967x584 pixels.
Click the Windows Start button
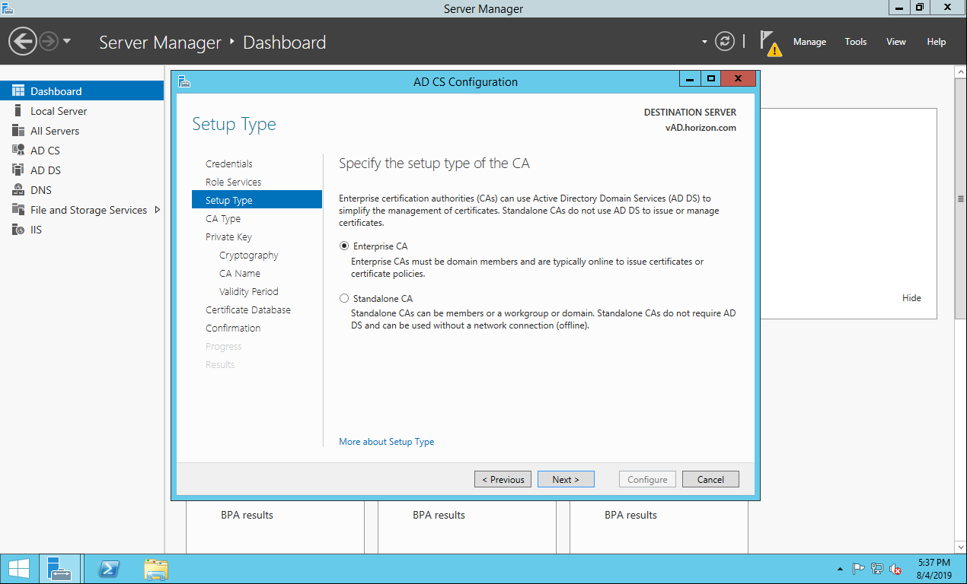click(19, 569)
